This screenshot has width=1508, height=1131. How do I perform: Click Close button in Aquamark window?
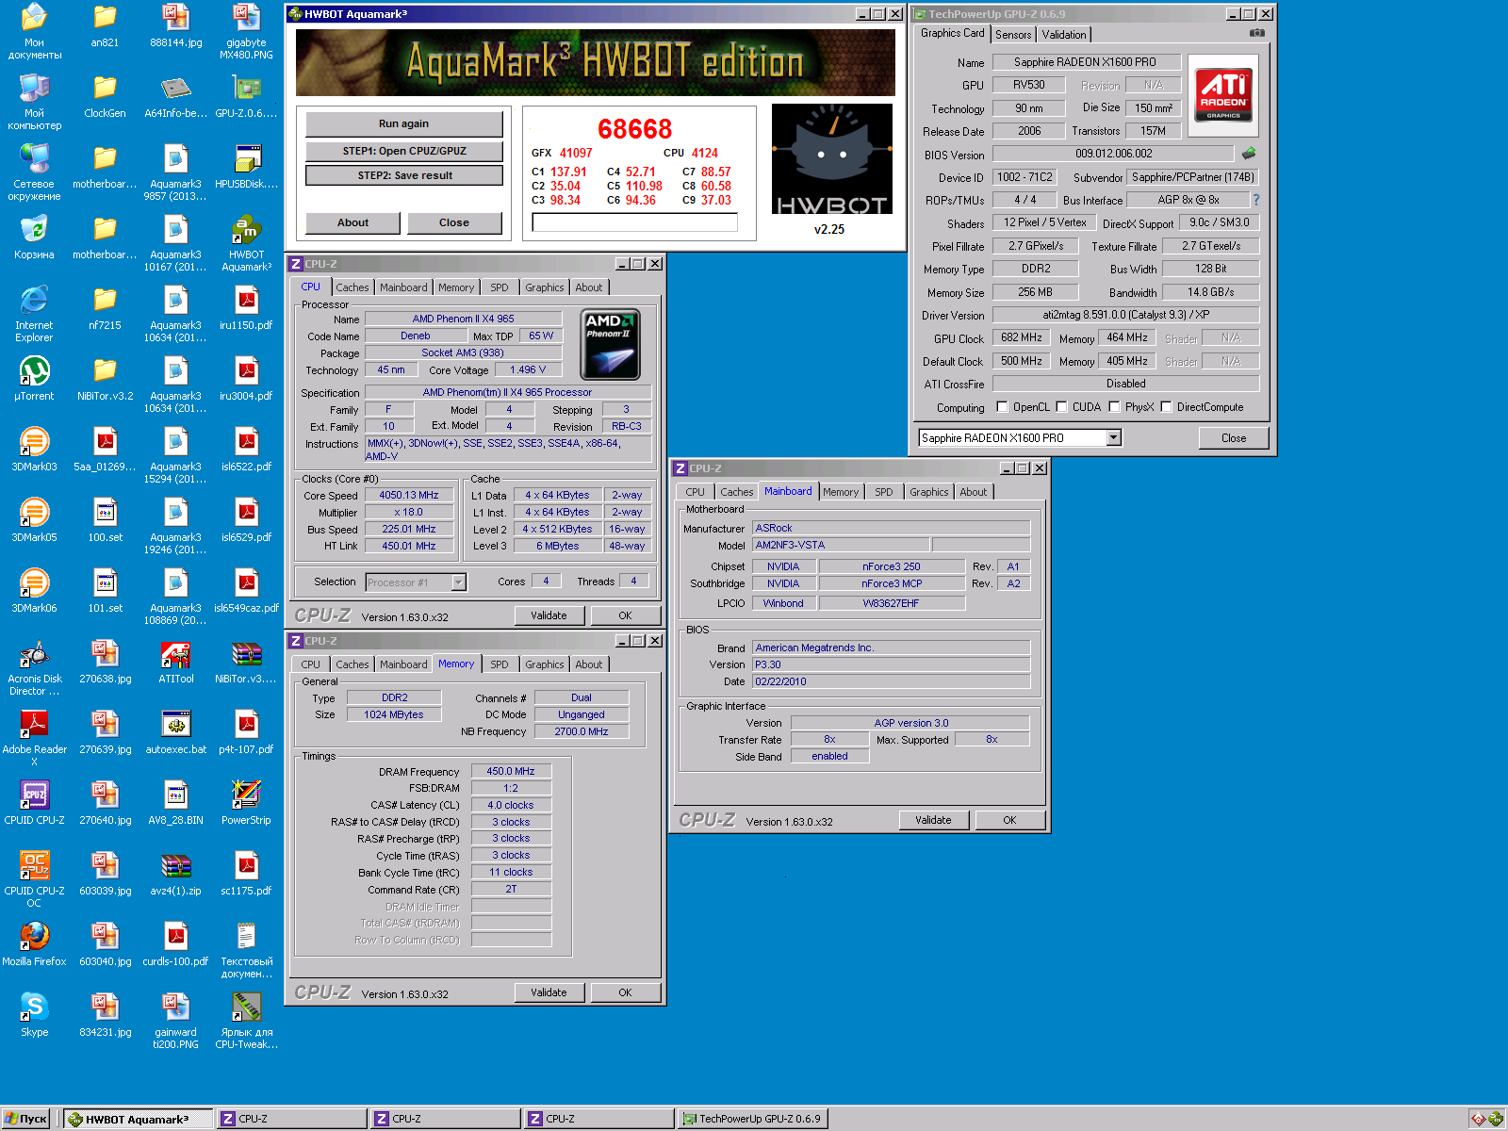point(453,222)
